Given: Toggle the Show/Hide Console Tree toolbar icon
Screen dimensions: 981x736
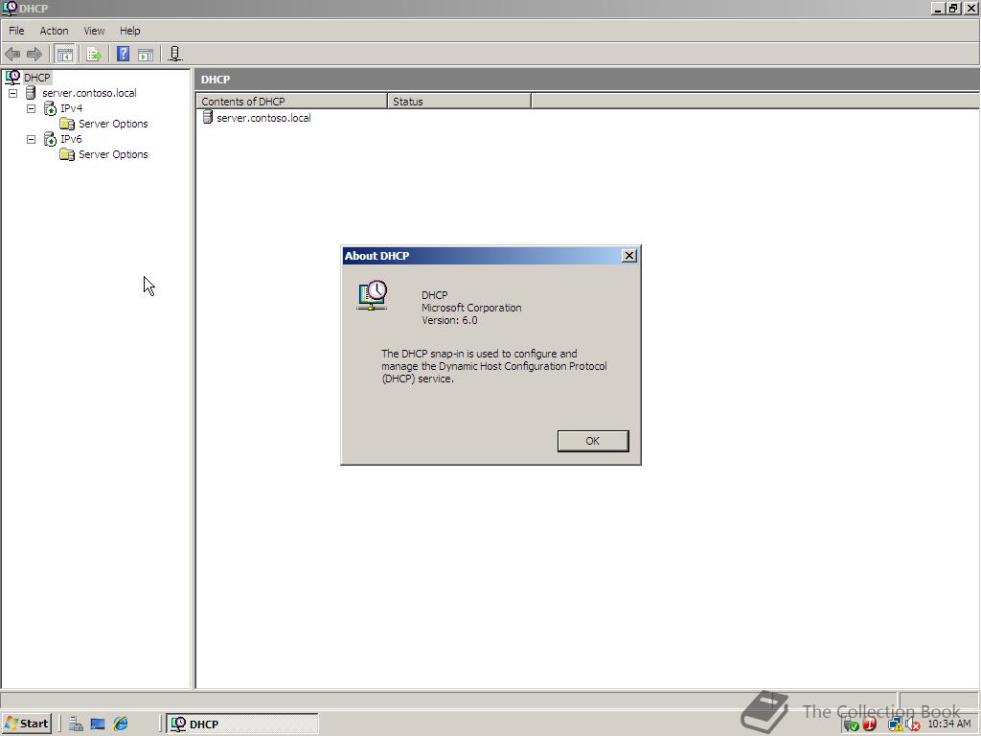Looking at the screenshot, I should tap(64, 55).
